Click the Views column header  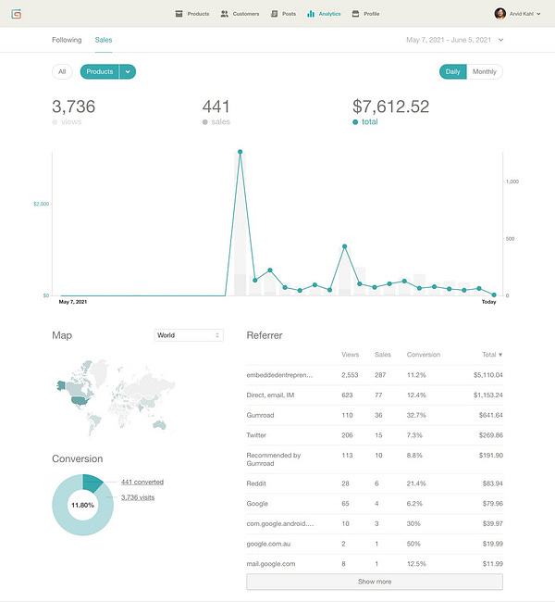tap(351, 355)
